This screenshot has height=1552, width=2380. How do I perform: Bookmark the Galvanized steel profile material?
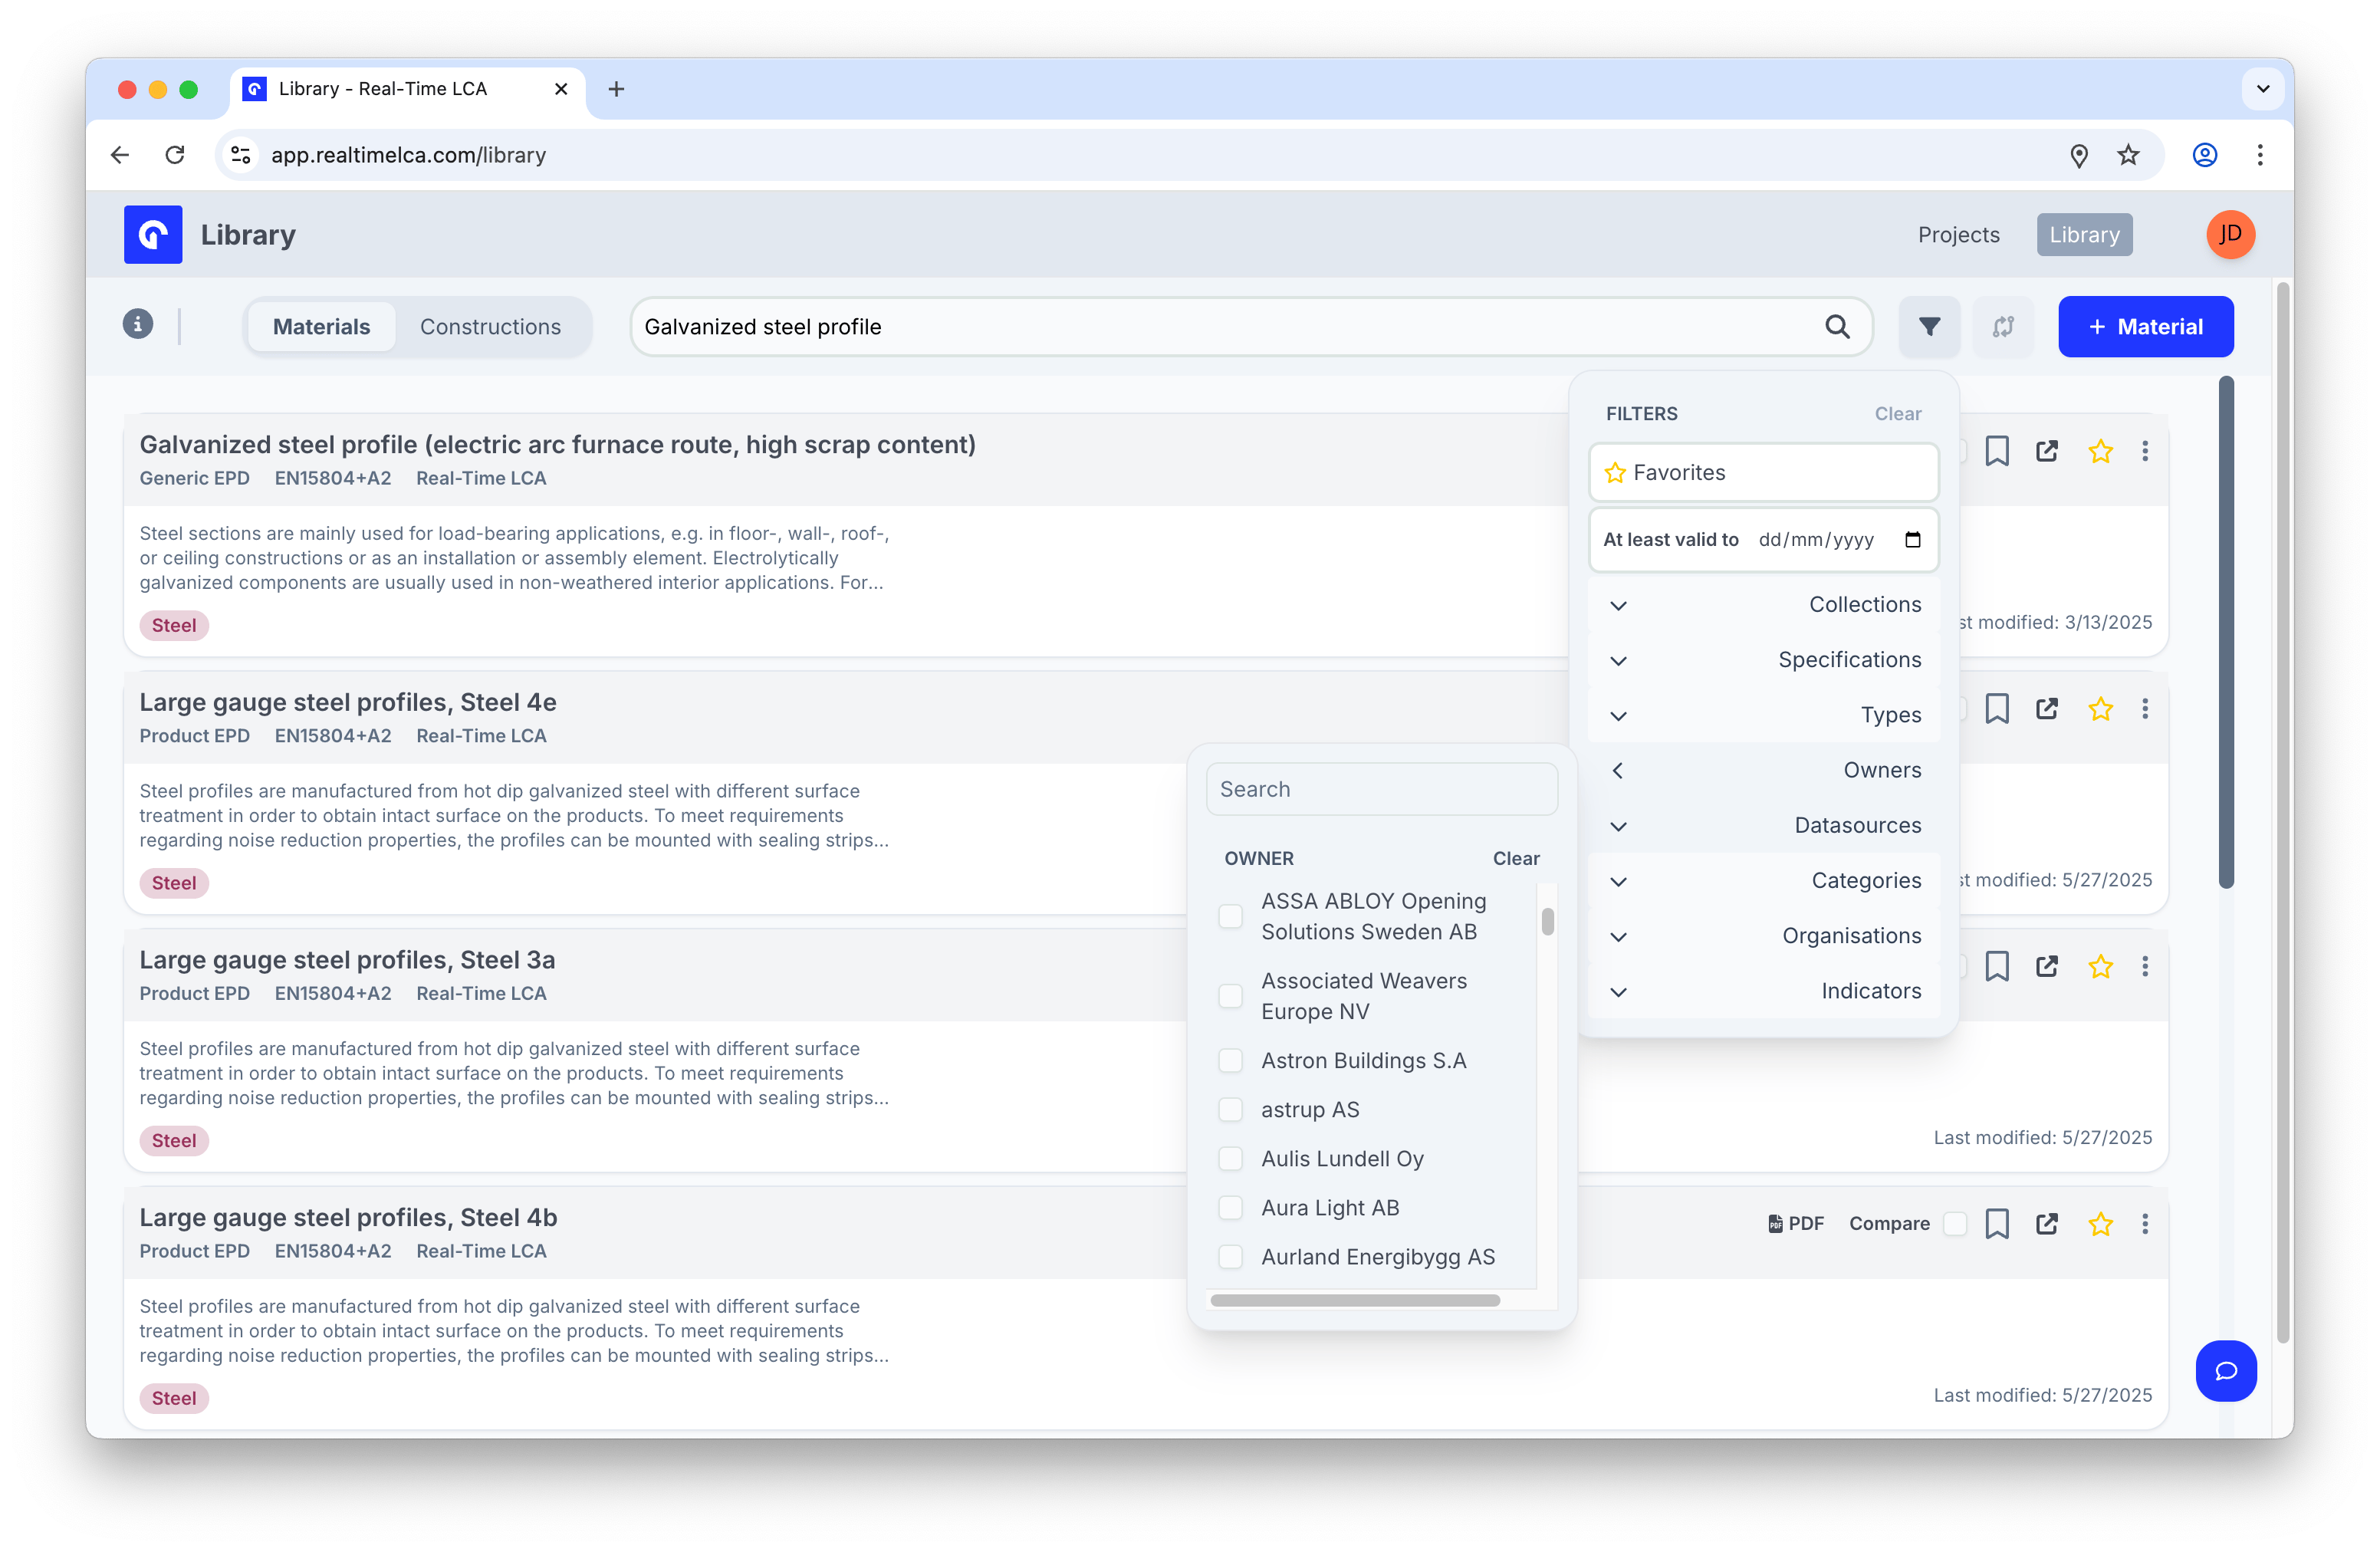[1996, 451]
